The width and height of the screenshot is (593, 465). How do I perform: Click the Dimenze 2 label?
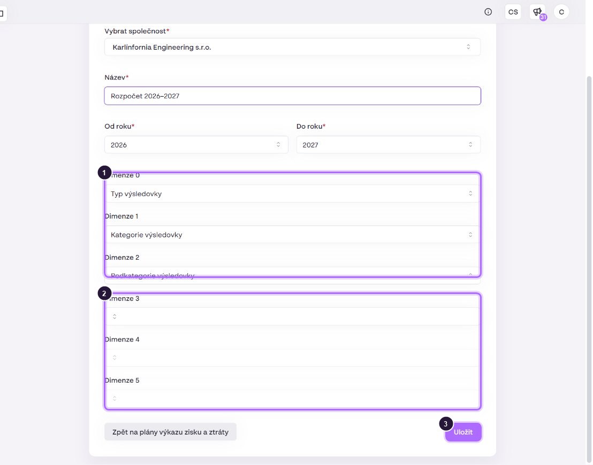(122, 257)
